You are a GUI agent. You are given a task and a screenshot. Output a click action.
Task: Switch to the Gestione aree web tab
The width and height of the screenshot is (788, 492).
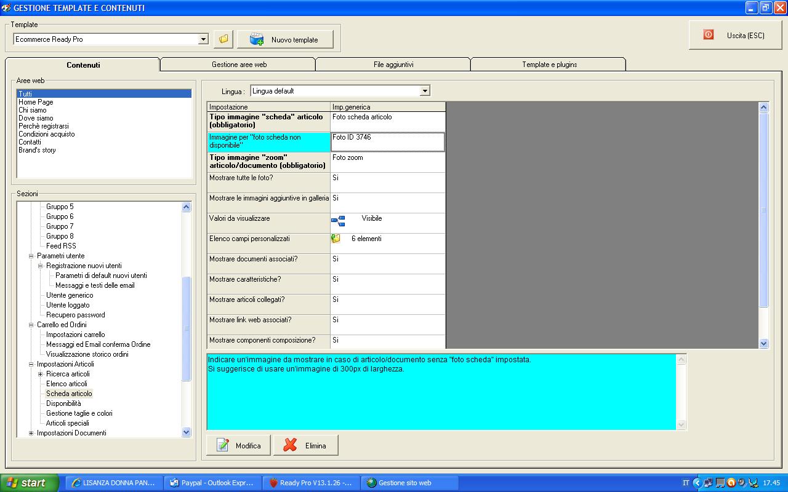click(239, 65)
